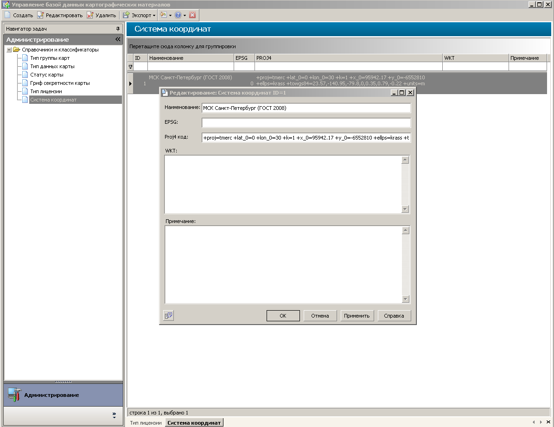
Task: Click tab scroll right arrow
Action: click(541, 422)
